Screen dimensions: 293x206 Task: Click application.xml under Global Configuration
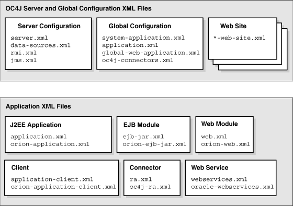pyautogui.click(x=130, y=45)
